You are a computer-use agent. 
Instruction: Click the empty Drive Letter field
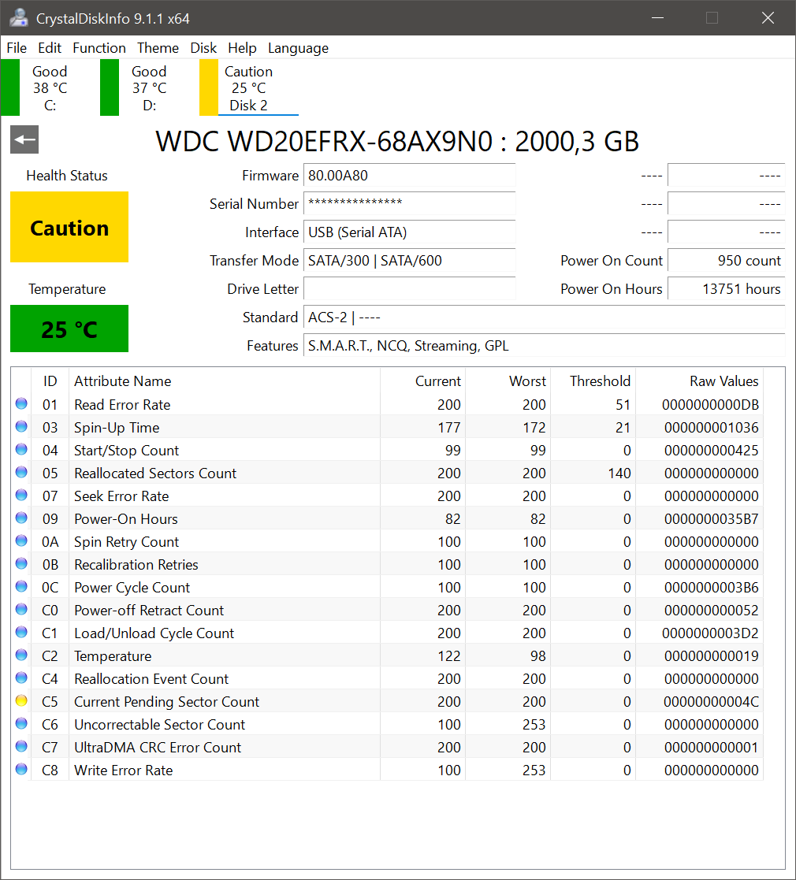[x=409, y=289]
